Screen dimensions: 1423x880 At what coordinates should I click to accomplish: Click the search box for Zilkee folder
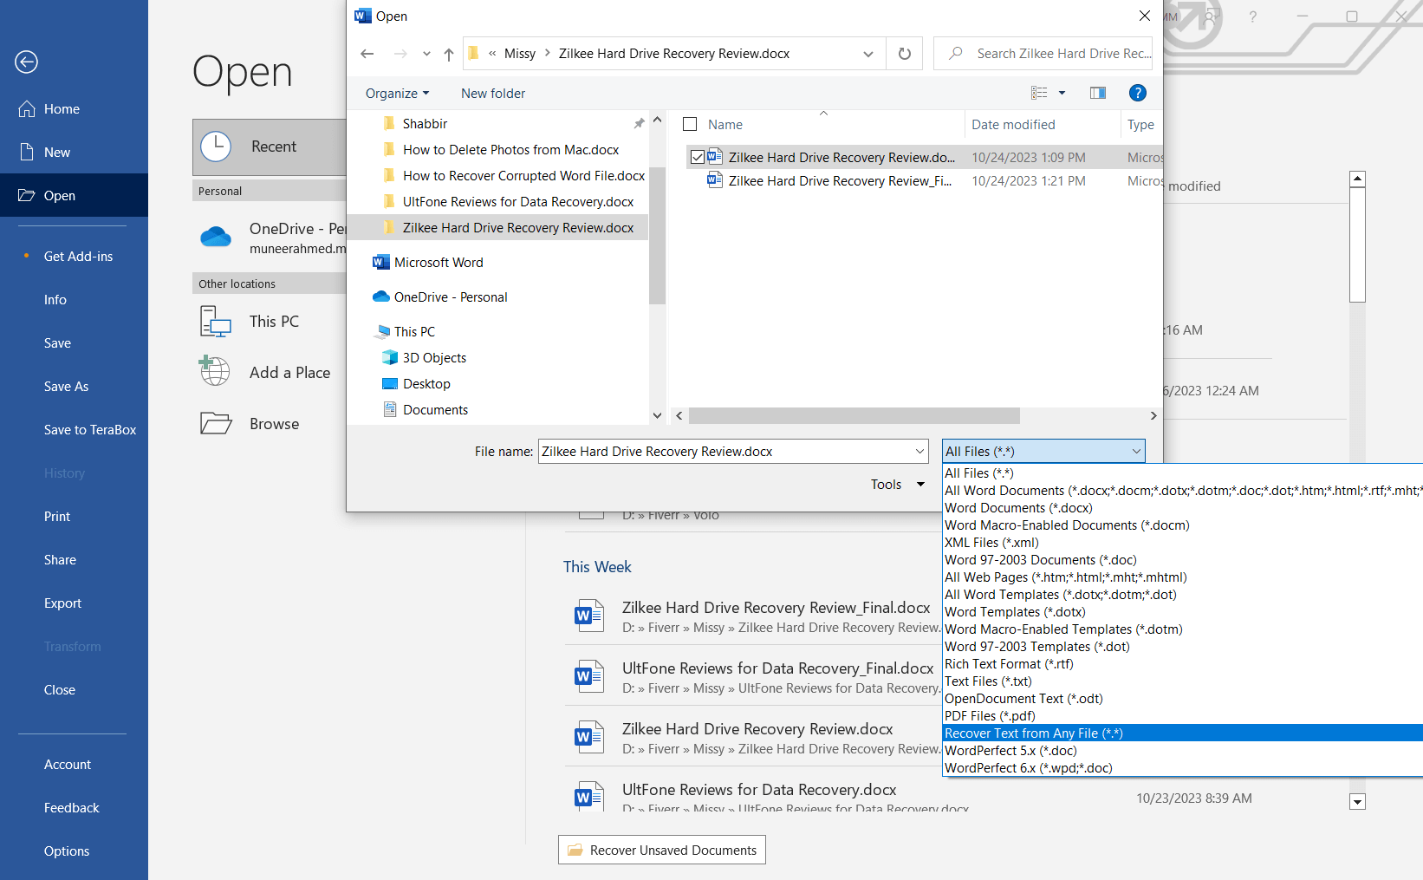1053,53
